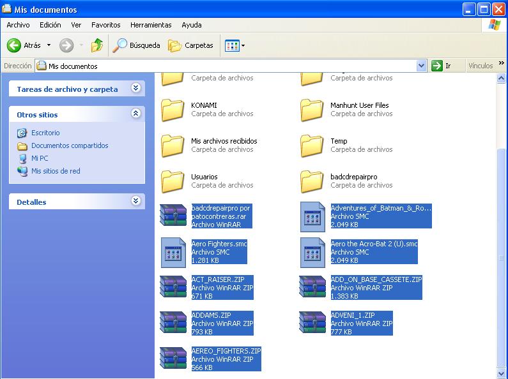Select the ADDAMS.ZIP archive icon

(173, 322)
